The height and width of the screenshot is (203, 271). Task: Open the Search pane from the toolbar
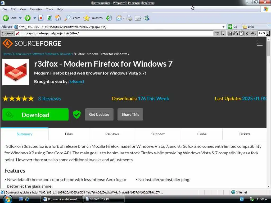72,18
